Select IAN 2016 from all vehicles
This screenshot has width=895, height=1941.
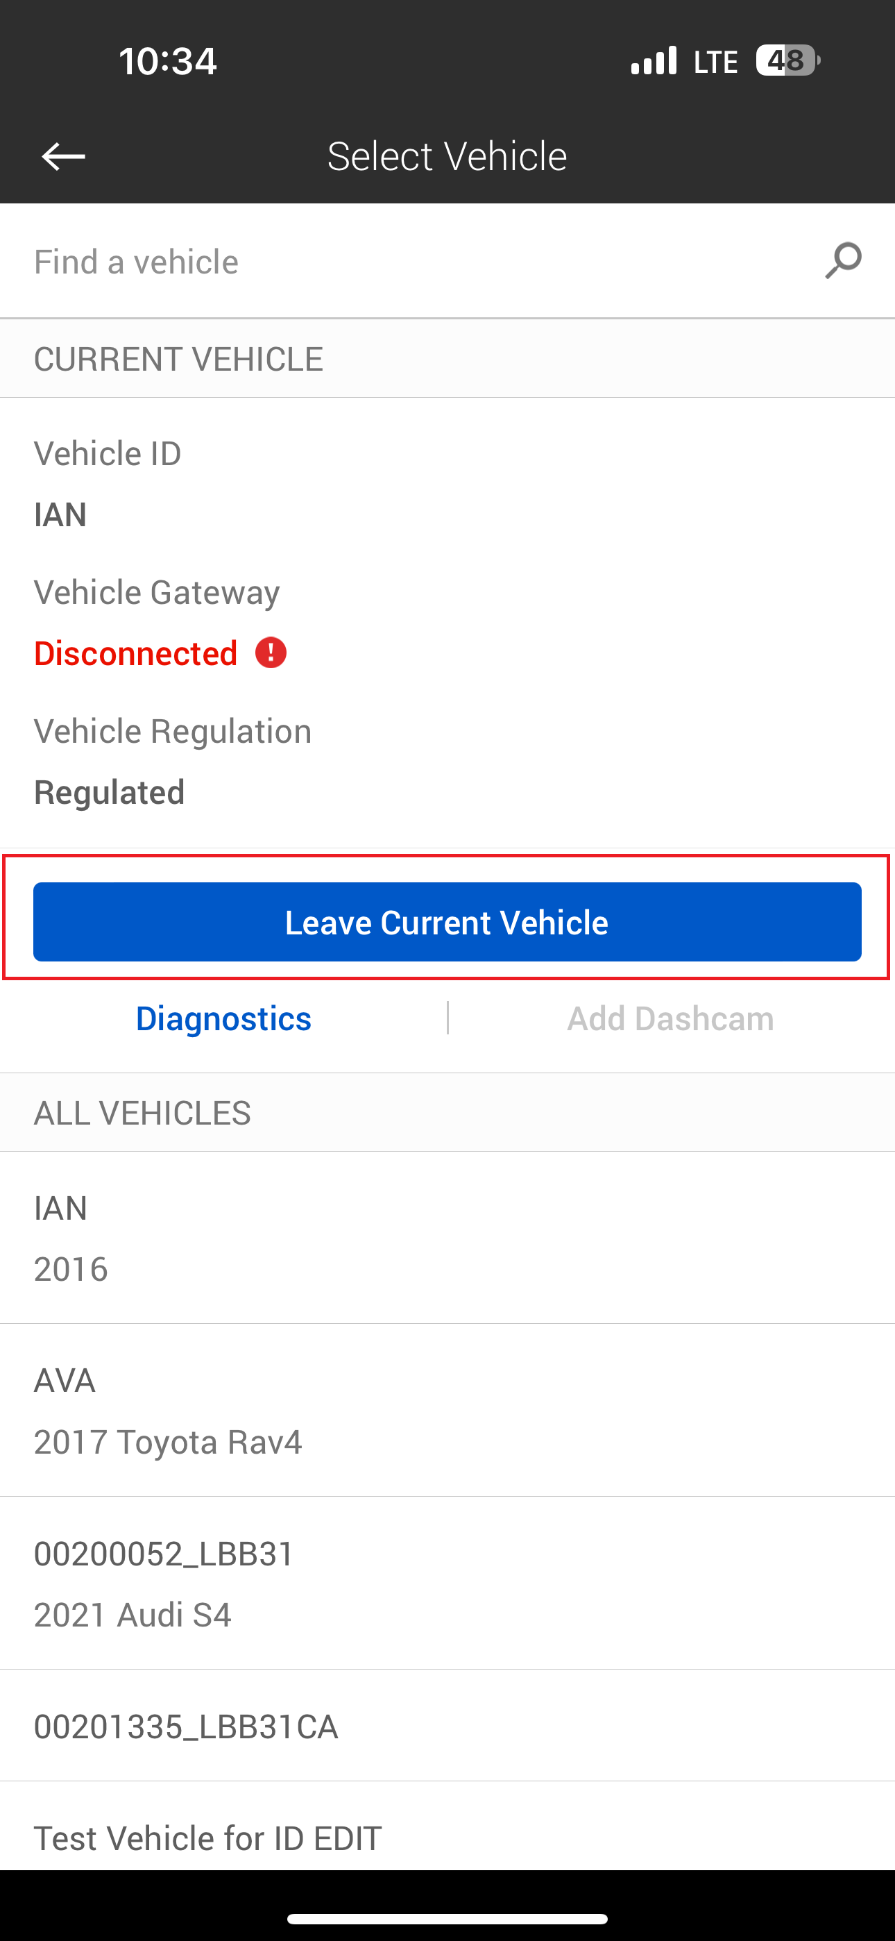coord(447,1238)
